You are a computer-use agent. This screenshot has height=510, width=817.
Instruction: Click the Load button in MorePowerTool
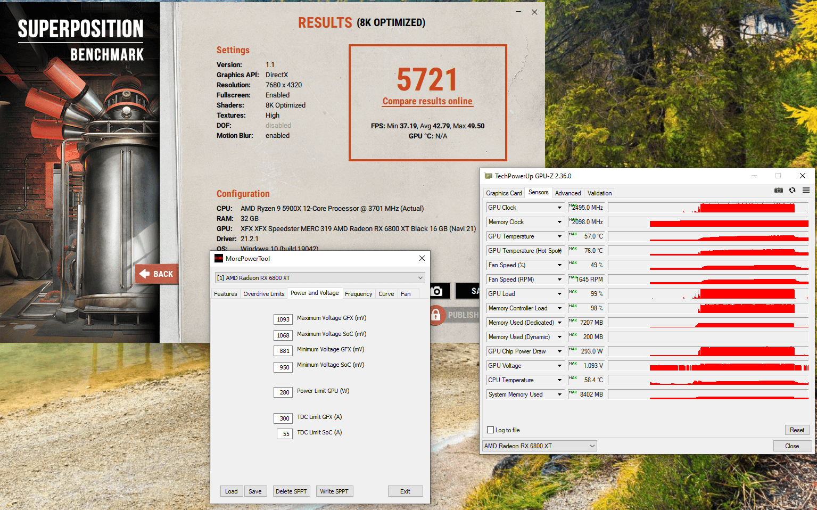pyautogui.click(x=232, y=491)
